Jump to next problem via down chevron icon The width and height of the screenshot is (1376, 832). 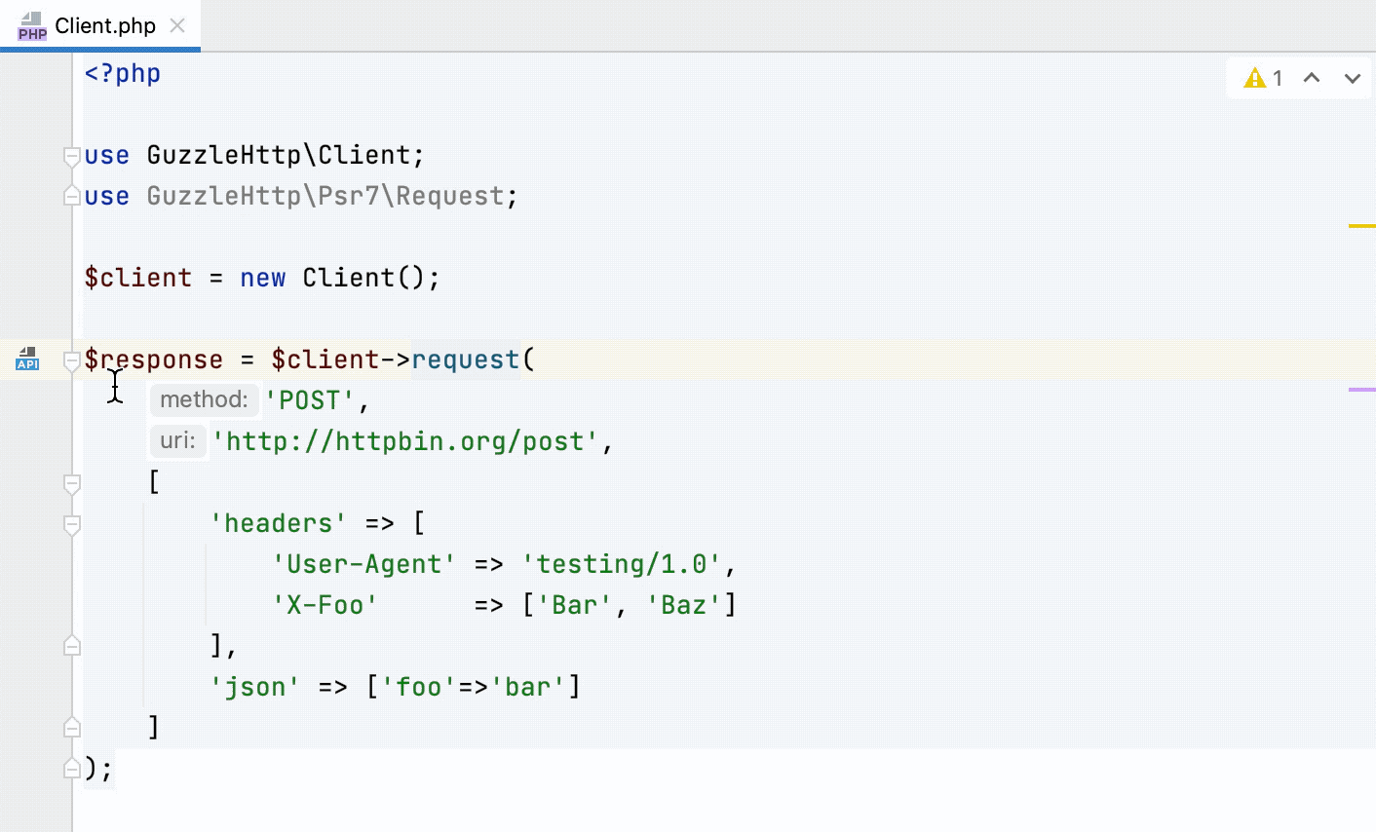coord(1353,78)
